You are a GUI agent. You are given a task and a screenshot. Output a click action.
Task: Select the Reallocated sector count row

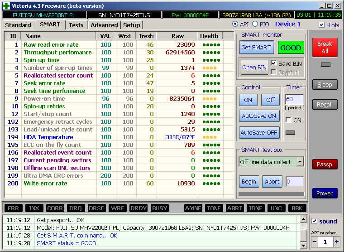click(x=119, y=75)
